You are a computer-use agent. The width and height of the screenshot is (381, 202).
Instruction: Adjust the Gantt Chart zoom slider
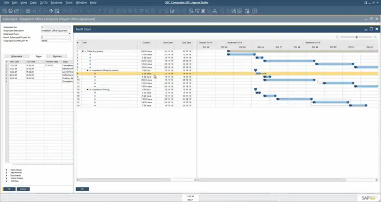tap(357, 37)
